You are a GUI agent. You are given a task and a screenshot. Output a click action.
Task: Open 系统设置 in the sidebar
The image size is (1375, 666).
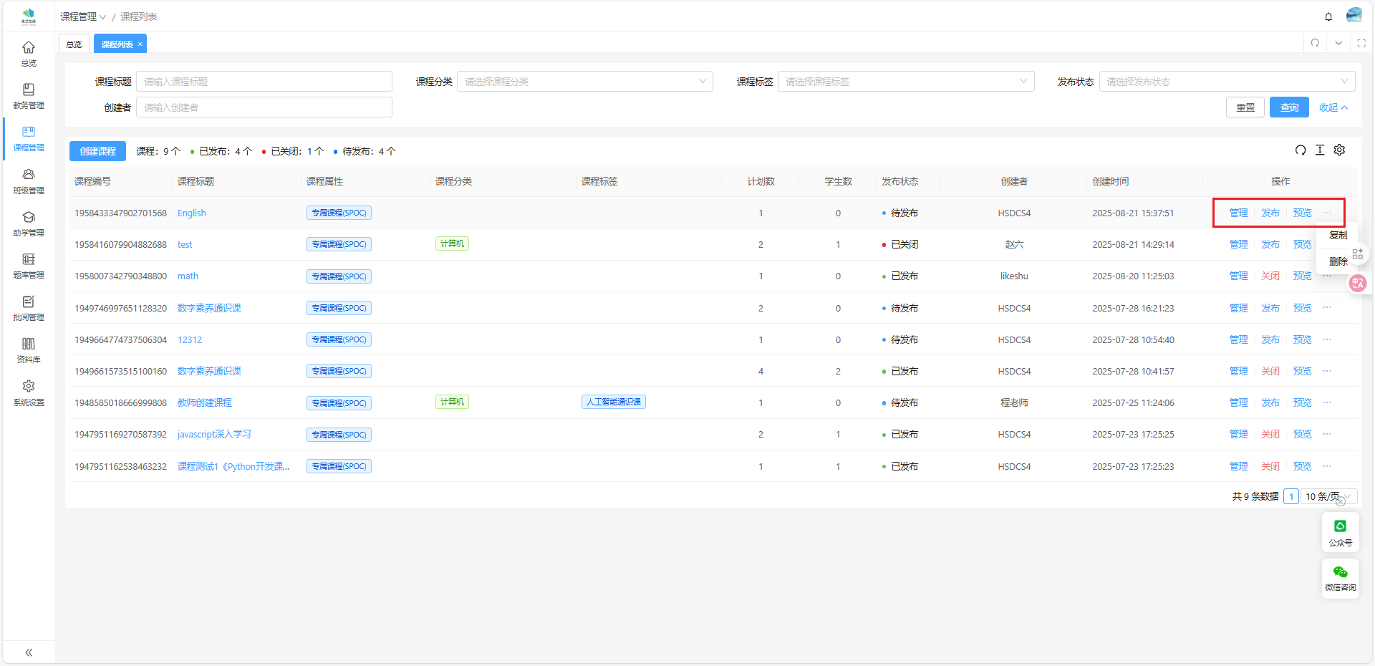(29, 393)
